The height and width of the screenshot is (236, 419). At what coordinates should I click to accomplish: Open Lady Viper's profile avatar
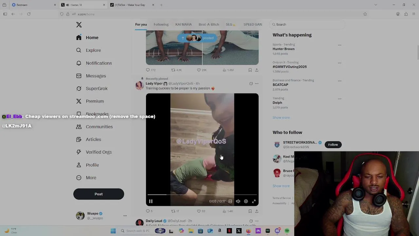pos(139,86)
